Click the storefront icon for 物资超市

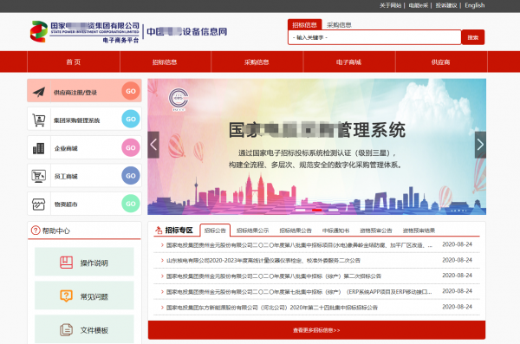[38, 204]
